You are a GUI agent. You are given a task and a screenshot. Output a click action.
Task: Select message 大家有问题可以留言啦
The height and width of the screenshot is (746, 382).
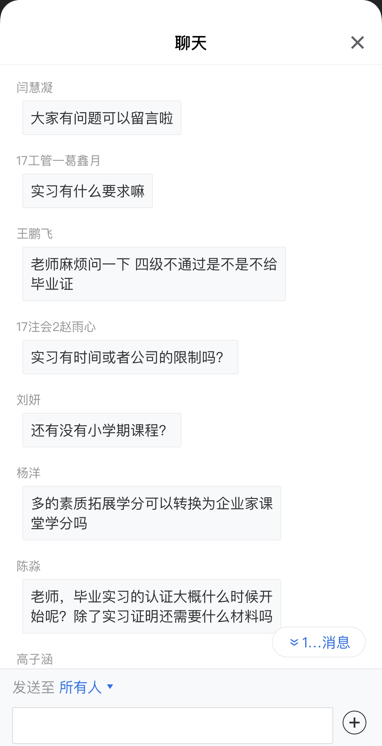click(102, 118)
